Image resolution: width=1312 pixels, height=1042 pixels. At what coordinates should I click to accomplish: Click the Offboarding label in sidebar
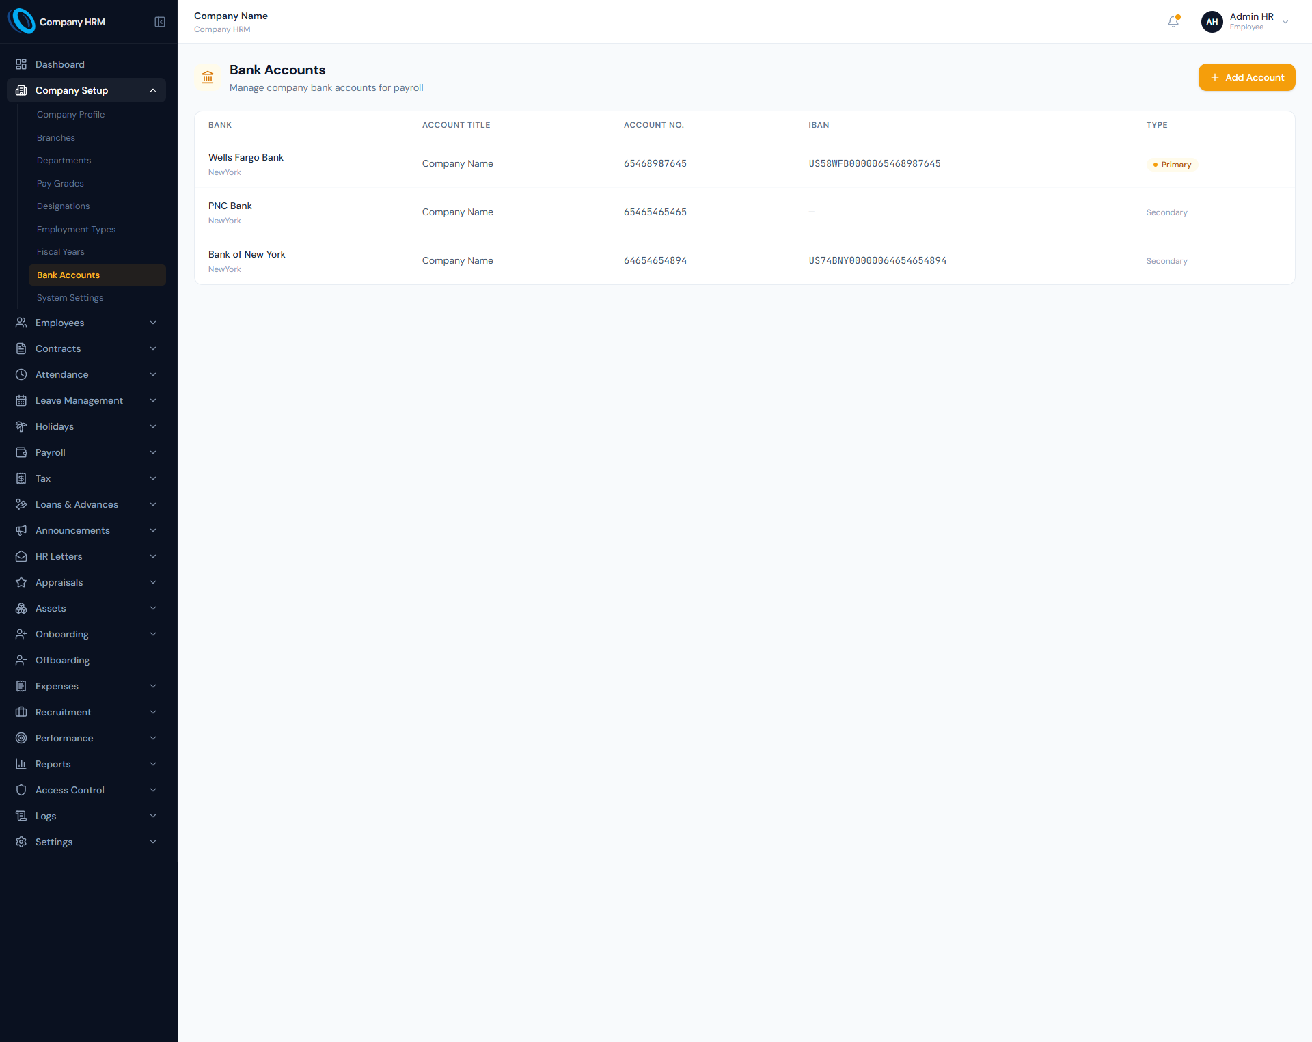click(63, 660)
